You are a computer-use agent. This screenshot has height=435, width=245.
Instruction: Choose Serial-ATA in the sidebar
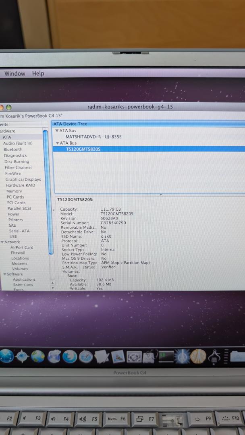[x=19, y=231]
